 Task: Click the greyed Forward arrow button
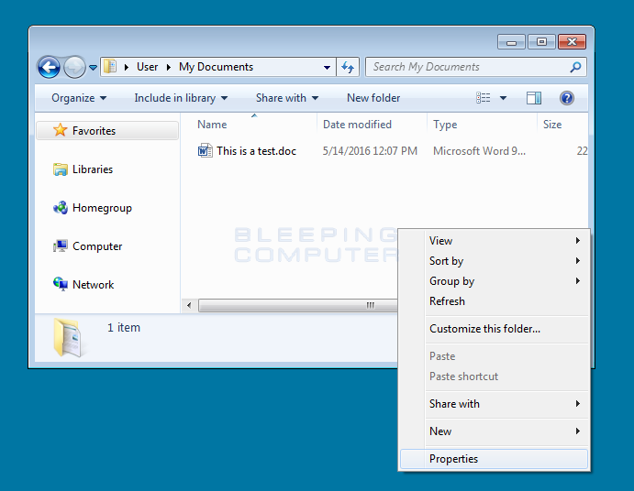coord(74,67)
